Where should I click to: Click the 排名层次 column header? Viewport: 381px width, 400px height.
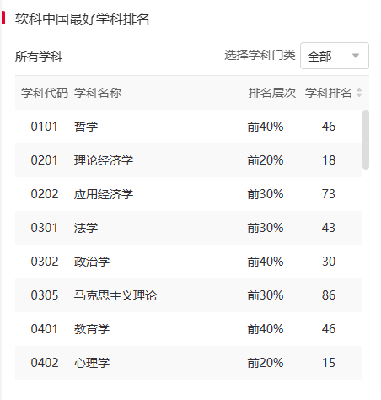pyautogui.click(x=272, y=93)
